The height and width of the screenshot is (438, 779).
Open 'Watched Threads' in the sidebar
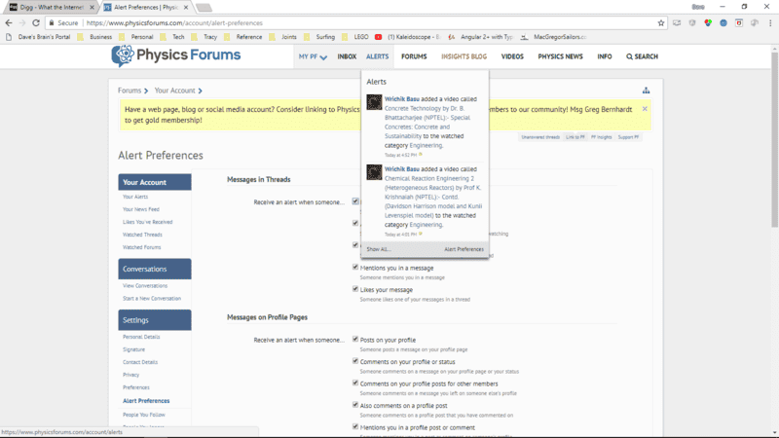pyautogui.click(x=142, y=235)
